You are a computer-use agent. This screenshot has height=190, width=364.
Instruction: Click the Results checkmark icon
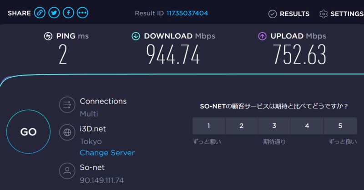273,14
